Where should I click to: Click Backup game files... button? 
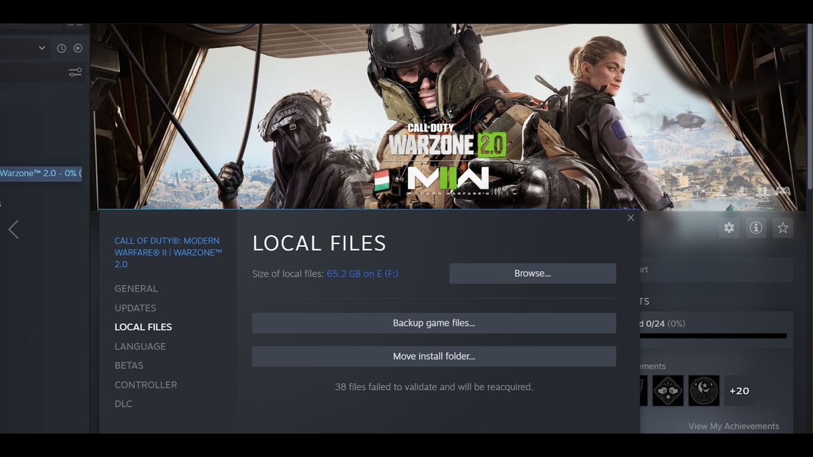click(434, 323)
